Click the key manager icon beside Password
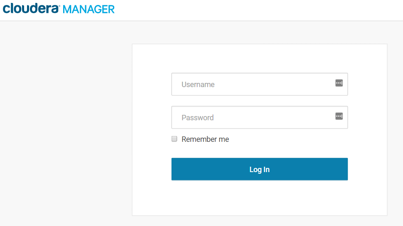The height and width of the screenshot is (226, 403). (x=339, y=116)
